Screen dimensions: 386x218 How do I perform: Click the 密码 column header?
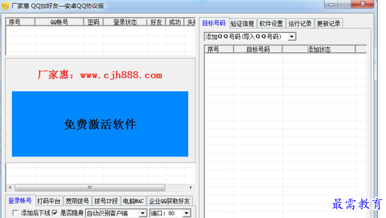click(93, 22)
